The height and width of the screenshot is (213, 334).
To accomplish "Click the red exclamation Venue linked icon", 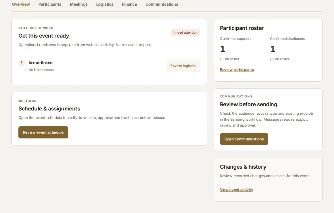I will point(22,63).
